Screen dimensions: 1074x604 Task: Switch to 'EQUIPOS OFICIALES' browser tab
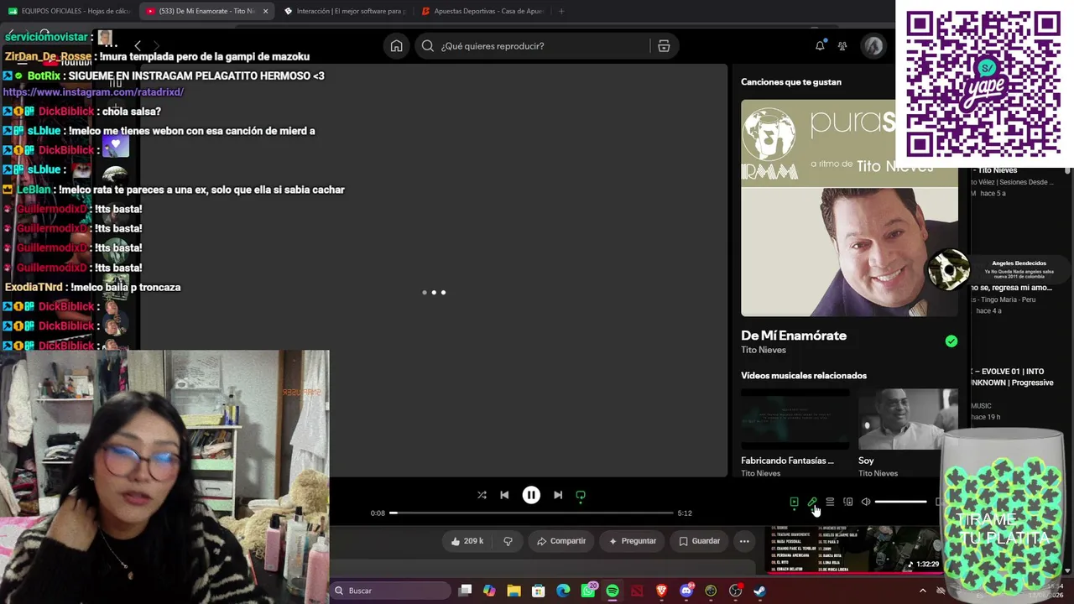coord(69,11)
